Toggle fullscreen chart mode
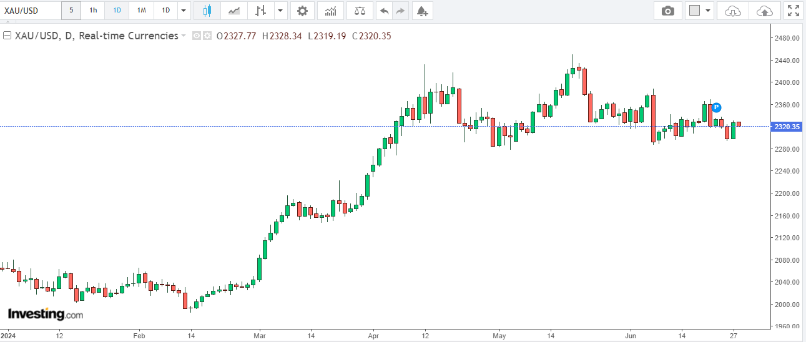The image size is (806, 342). tap(793, 11)
